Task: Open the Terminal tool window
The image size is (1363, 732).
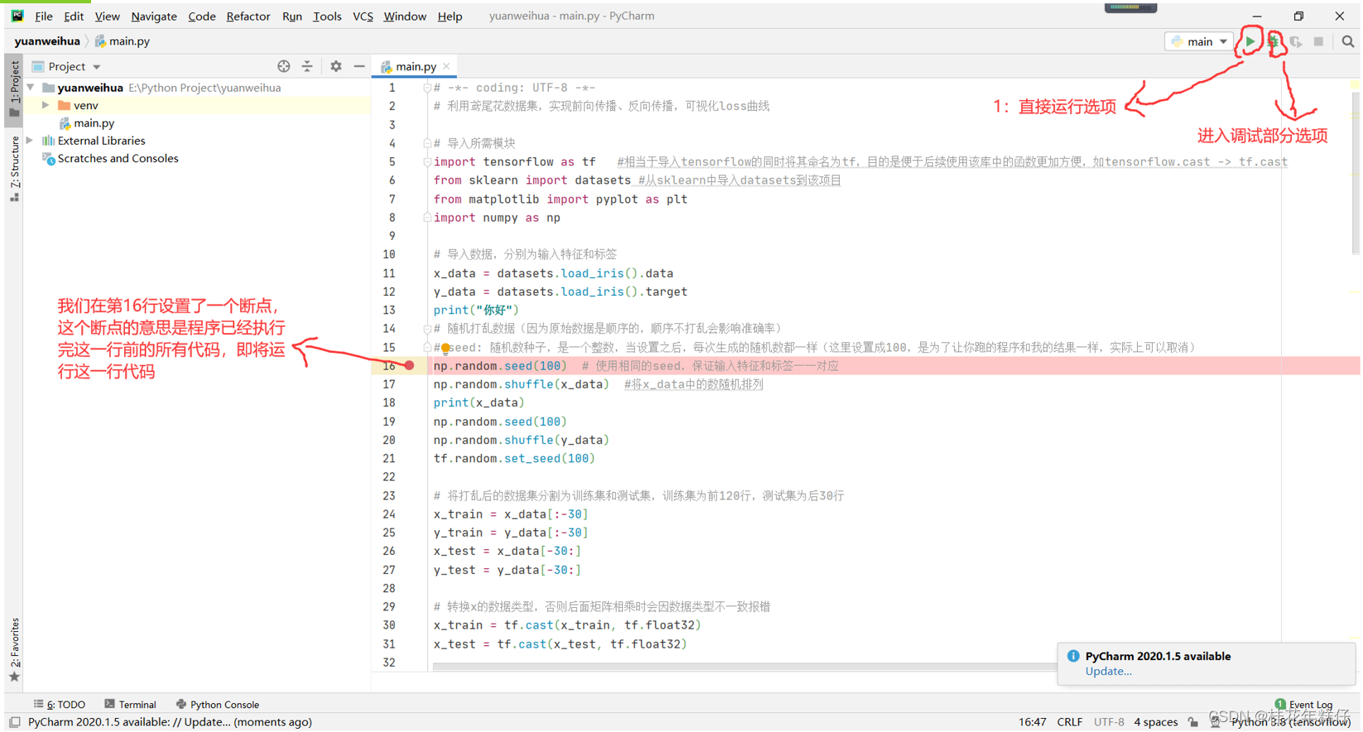Action: (130, 705)
